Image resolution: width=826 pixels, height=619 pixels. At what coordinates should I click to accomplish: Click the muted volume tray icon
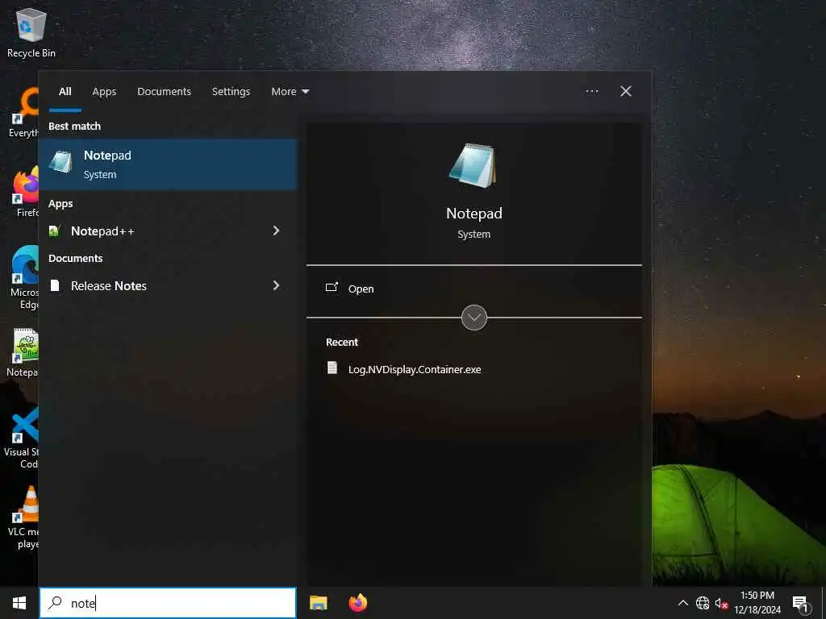tap(721, 603)
